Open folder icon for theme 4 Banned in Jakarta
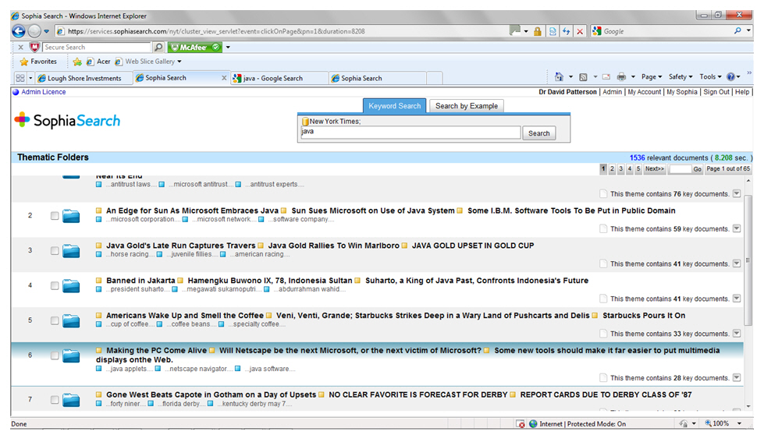 click(x=71, y=286)
